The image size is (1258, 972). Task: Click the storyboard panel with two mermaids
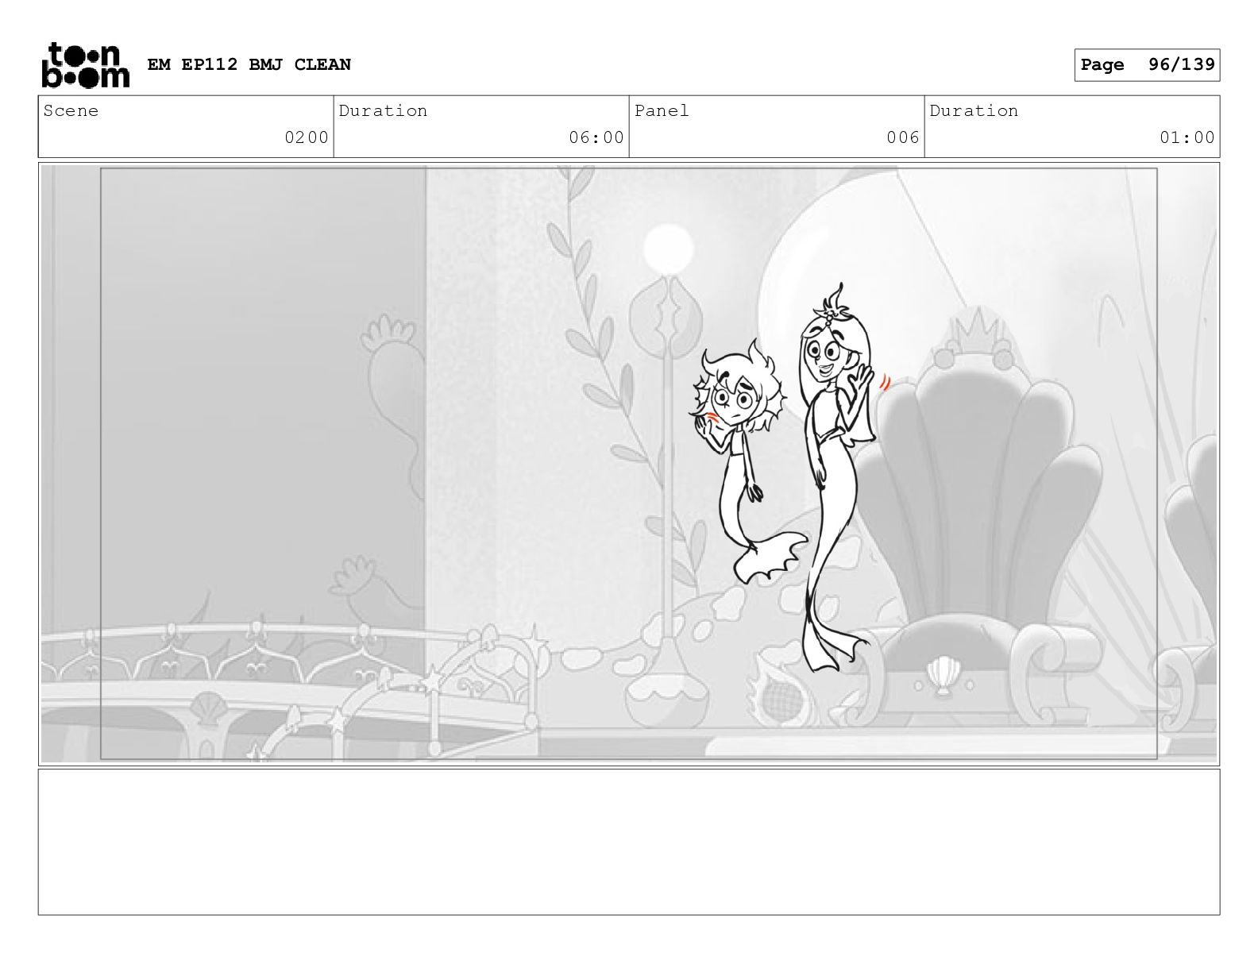coord(629,465)
